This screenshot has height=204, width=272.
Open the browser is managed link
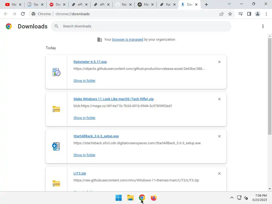click(127, 39)
